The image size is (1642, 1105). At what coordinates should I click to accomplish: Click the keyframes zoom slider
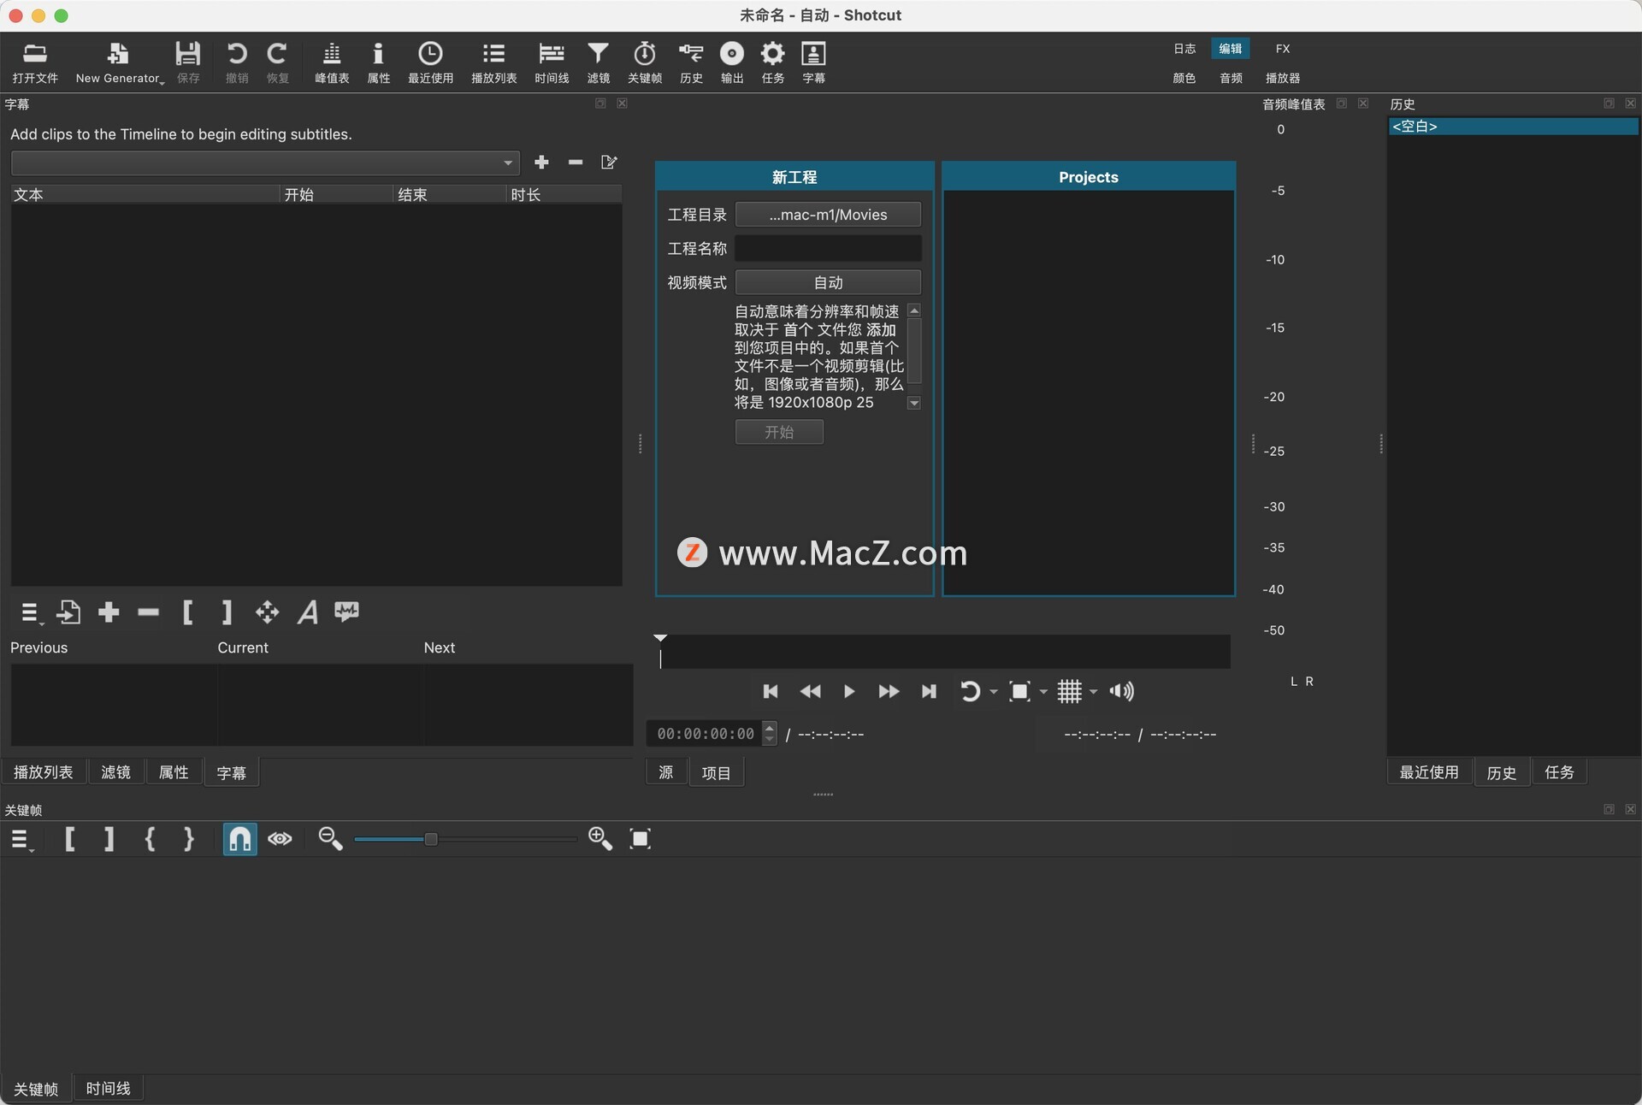pos(465,839)
